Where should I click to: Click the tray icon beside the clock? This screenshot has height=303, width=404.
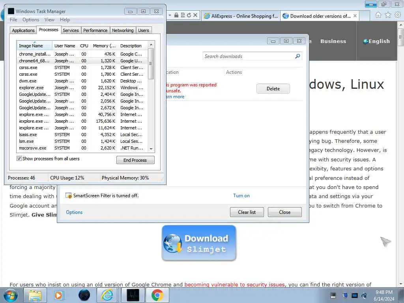[x=364, y=295]
